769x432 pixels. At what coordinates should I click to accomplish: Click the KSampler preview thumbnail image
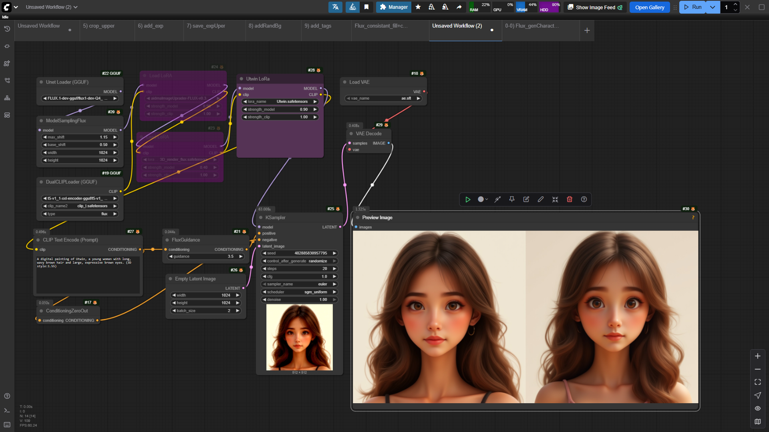[299, 337]
